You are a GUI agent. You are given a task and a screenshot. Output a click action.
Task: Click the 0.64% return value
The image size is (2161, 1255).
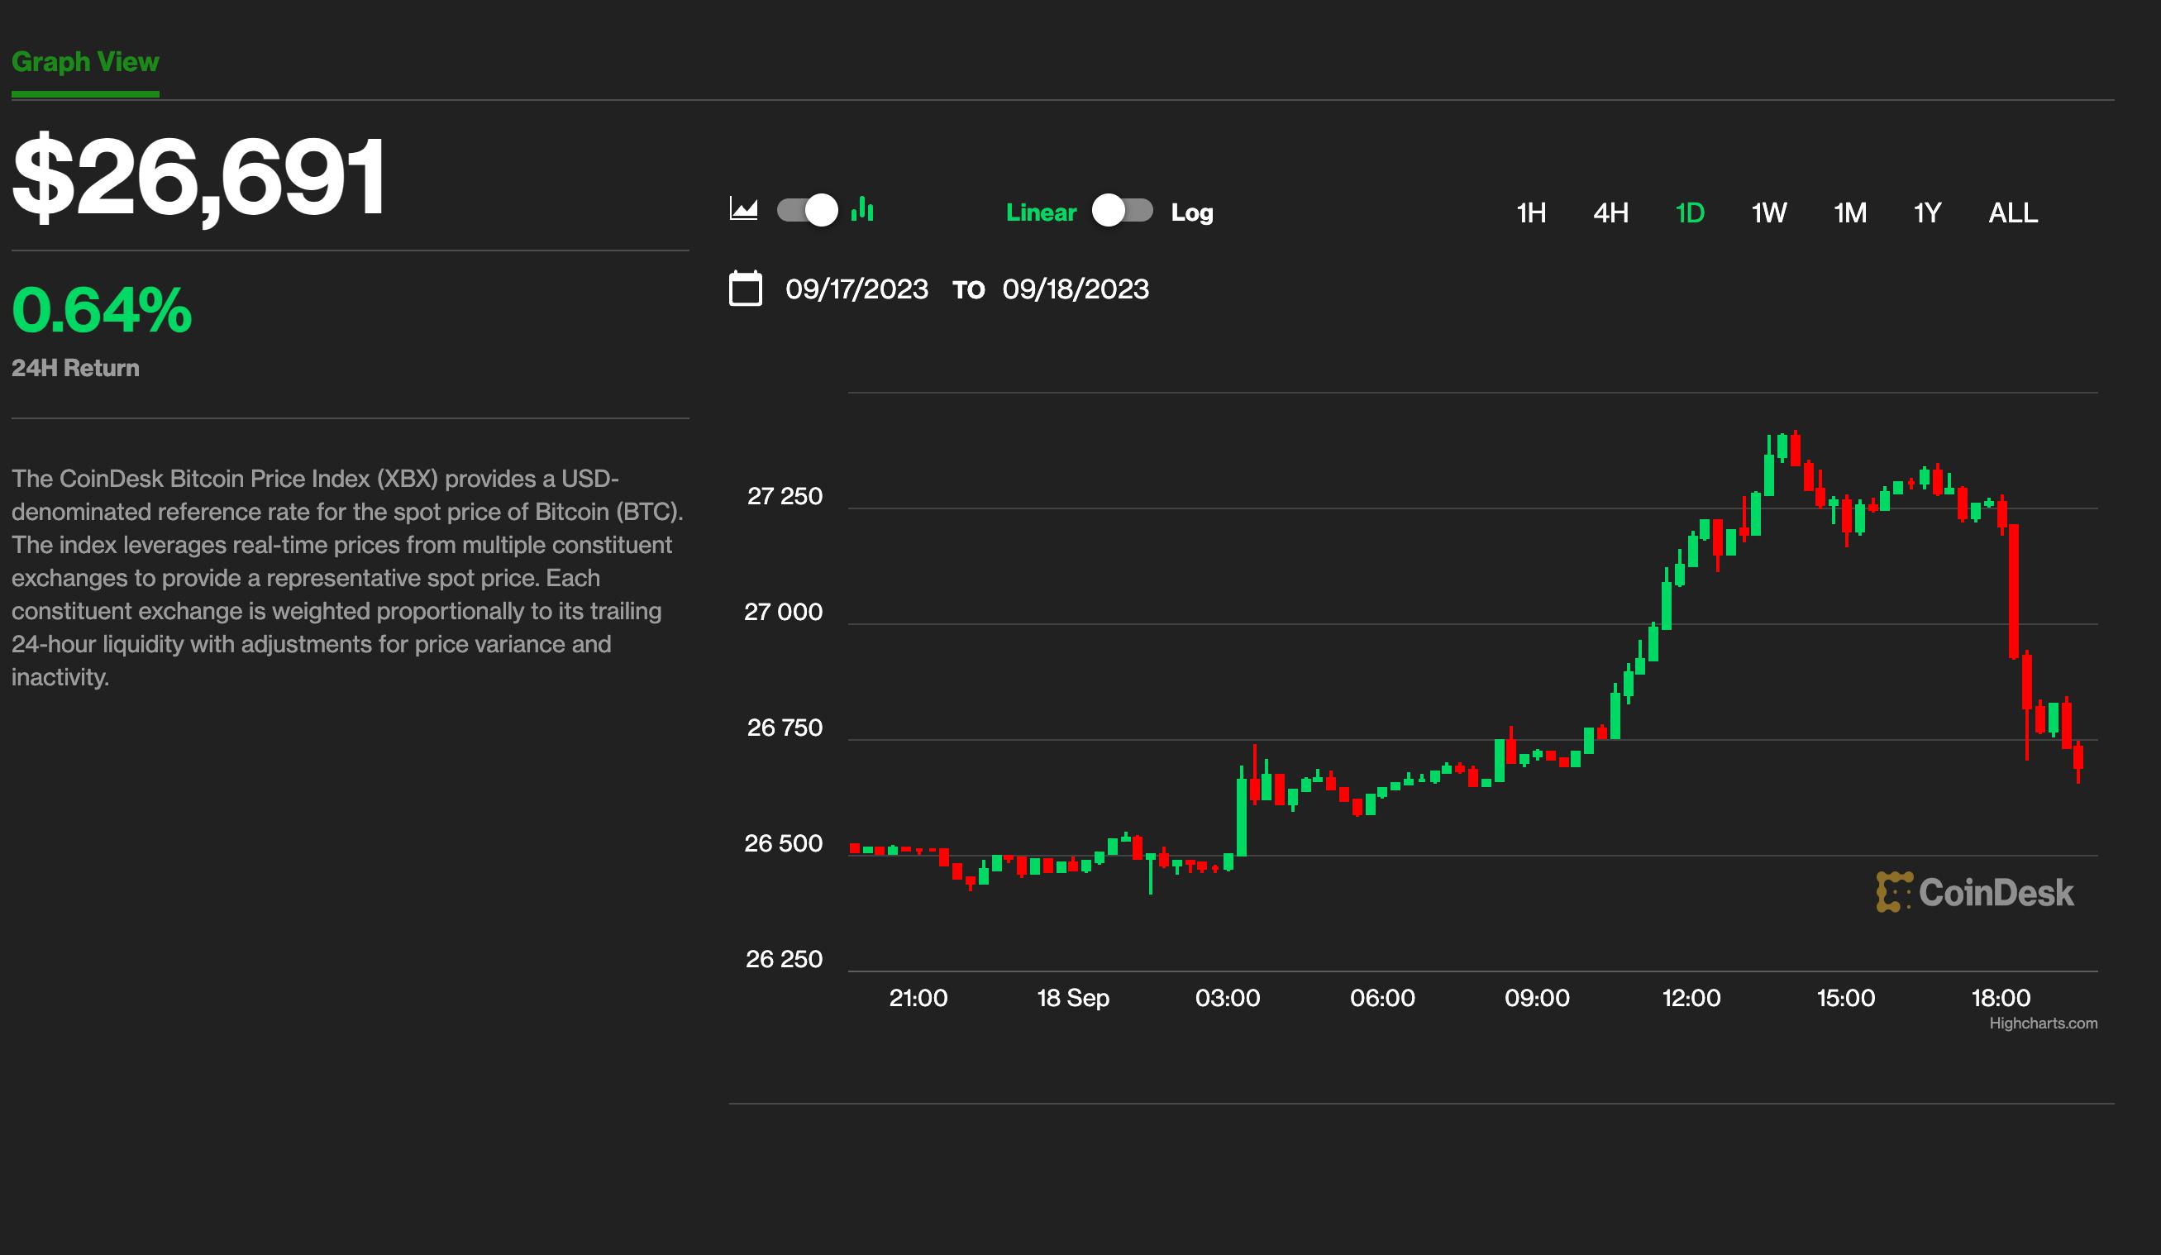[101, 310]
